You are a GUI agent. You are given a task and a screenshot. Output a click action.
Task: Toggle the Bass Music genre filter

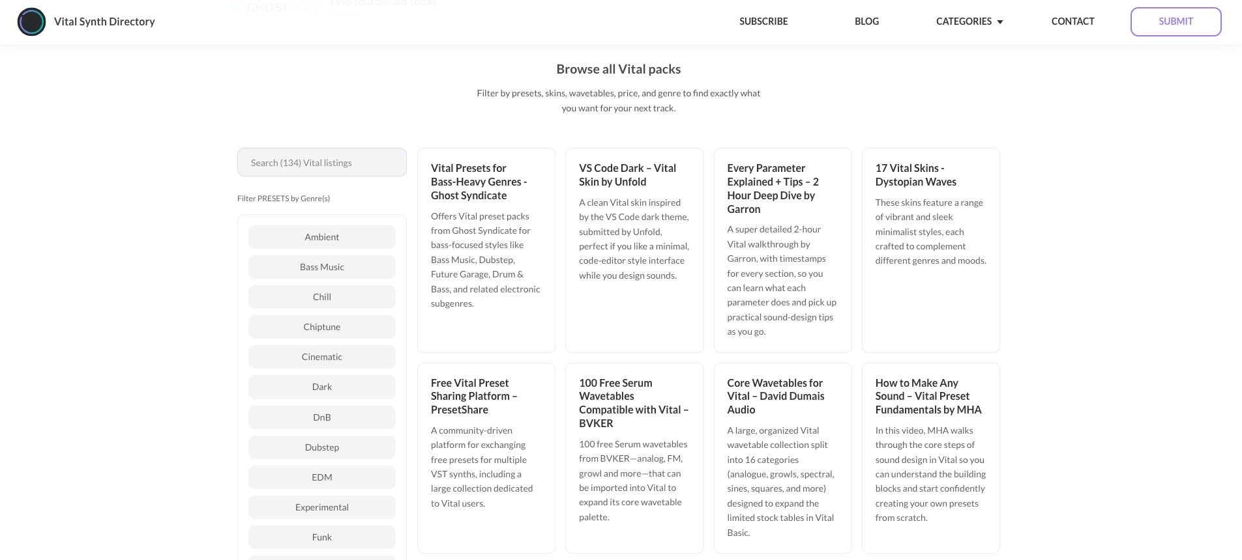321,267
